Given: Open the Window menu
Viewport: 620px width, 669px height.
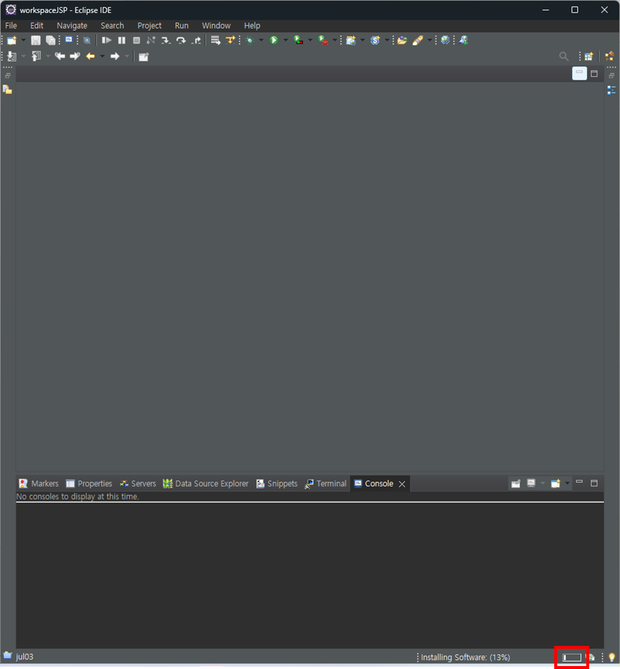Looking at the screenshot, I should click(216, 25).
